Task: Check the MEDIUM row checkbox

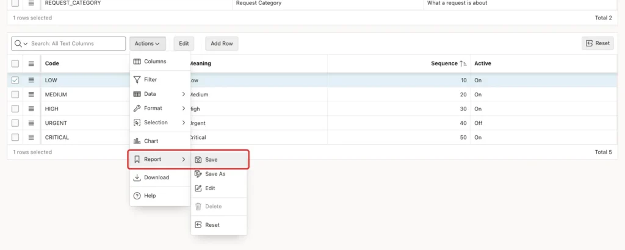Action: 15,95
